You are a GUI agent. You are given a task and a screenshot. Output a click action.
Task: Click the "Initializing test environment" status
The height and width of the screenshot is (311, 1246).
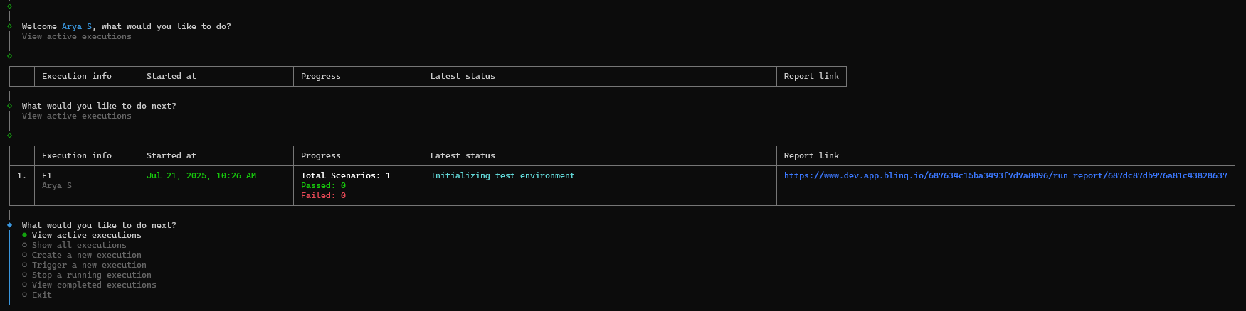(502, 175)
